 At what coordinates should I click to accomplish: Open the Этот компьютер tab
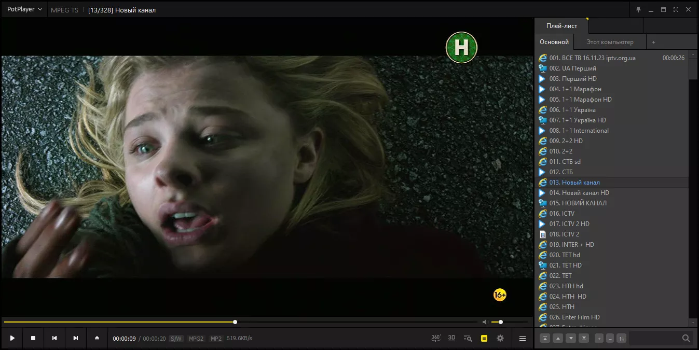click(x=610, y=42)
